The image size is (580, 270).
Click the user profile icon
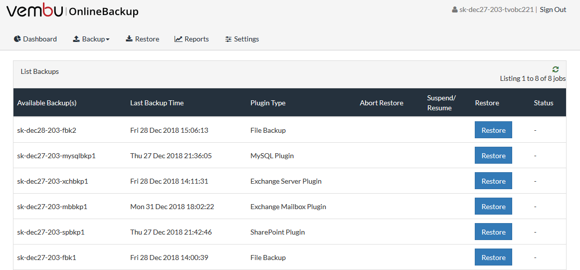click(455, 10)
